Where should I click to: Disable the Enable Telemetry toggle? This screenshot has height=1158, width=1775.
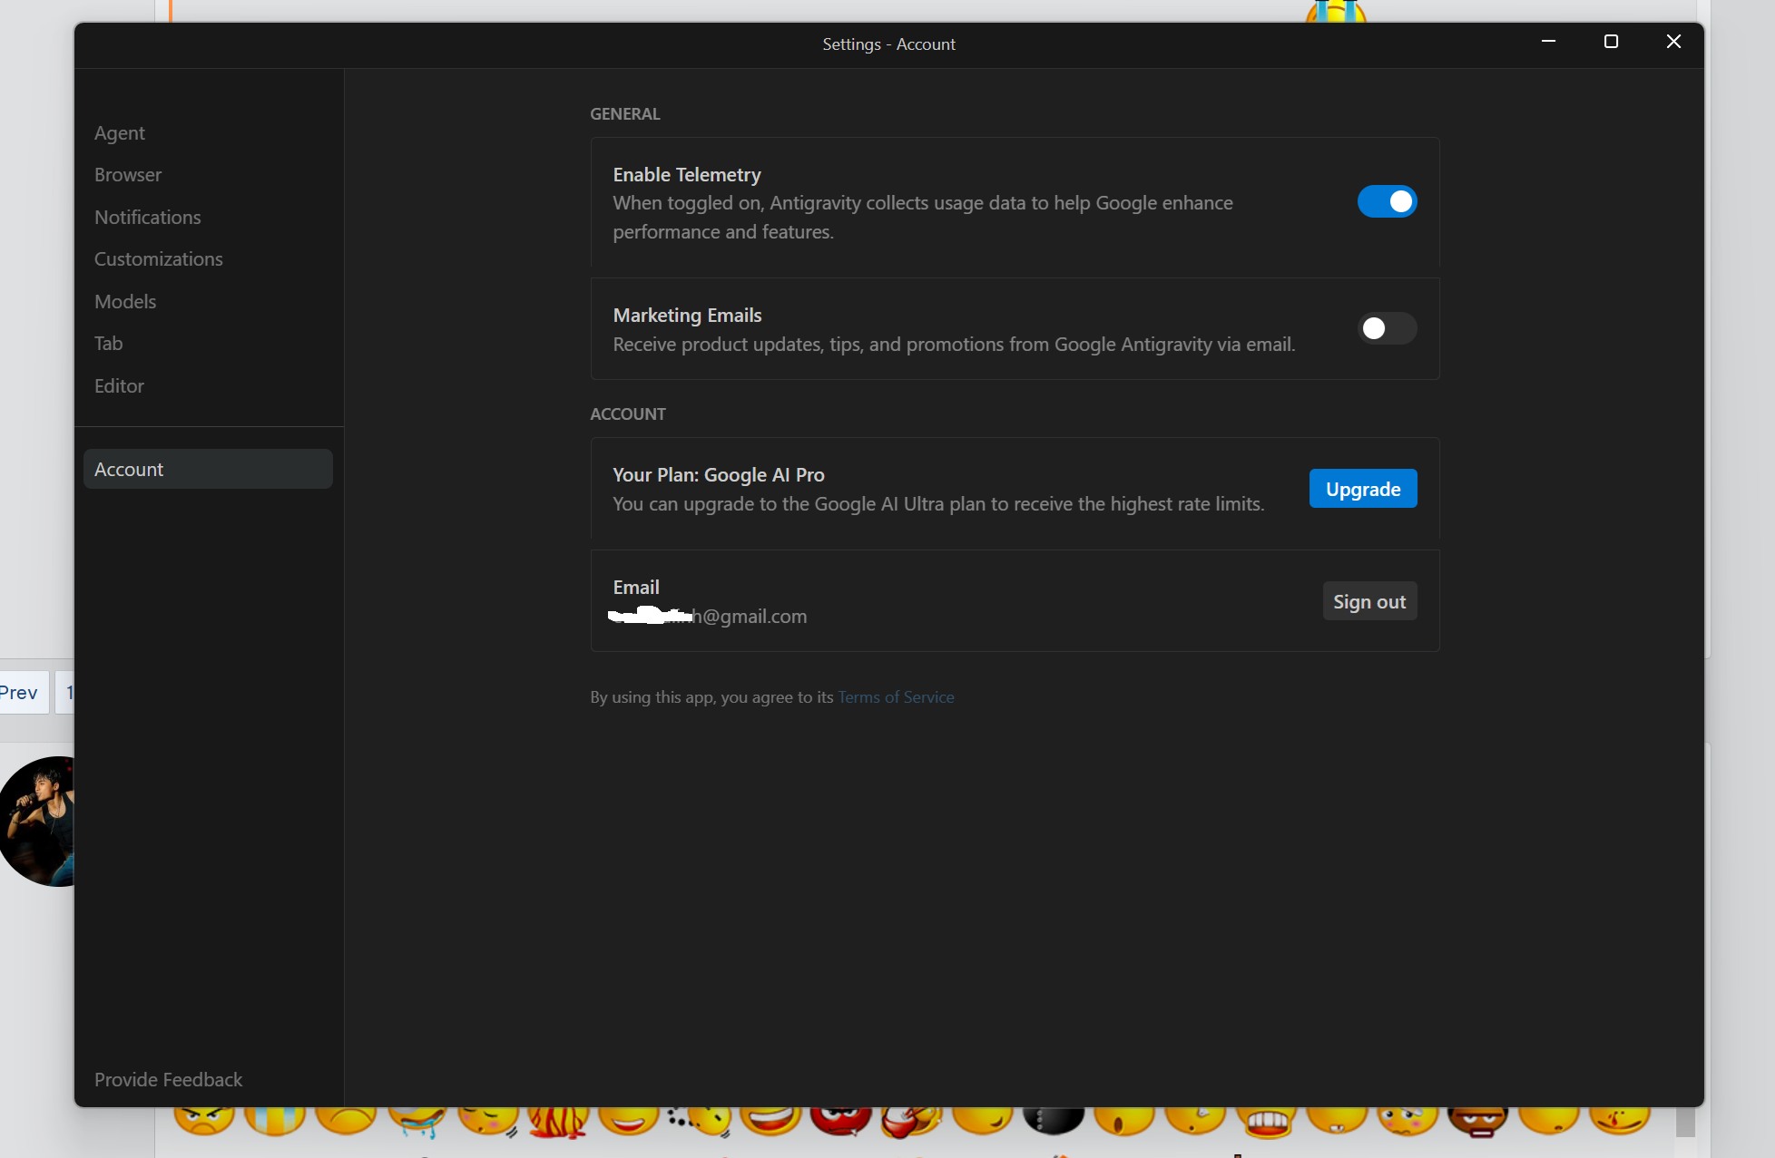[1387, 201]
